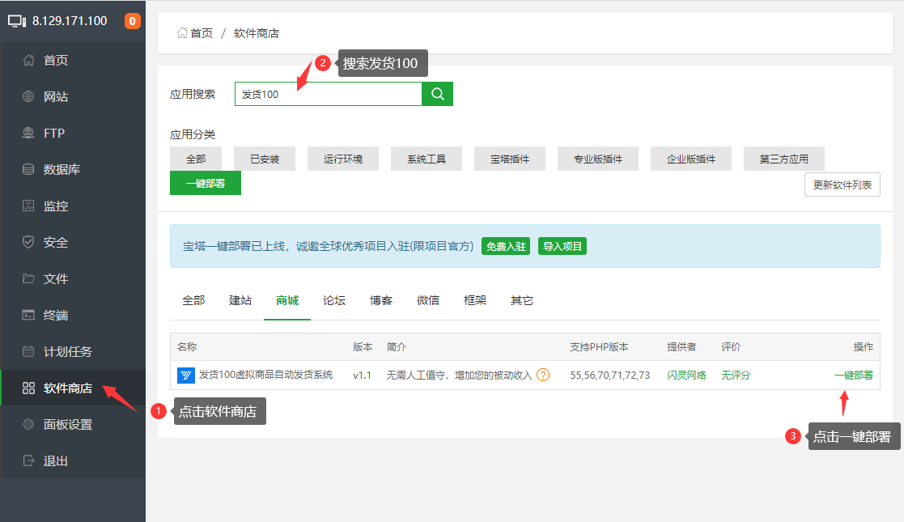Click the 导入项目 green button
Screen dimensions: 904x522
pyautogui.click(x=562, y=246)
